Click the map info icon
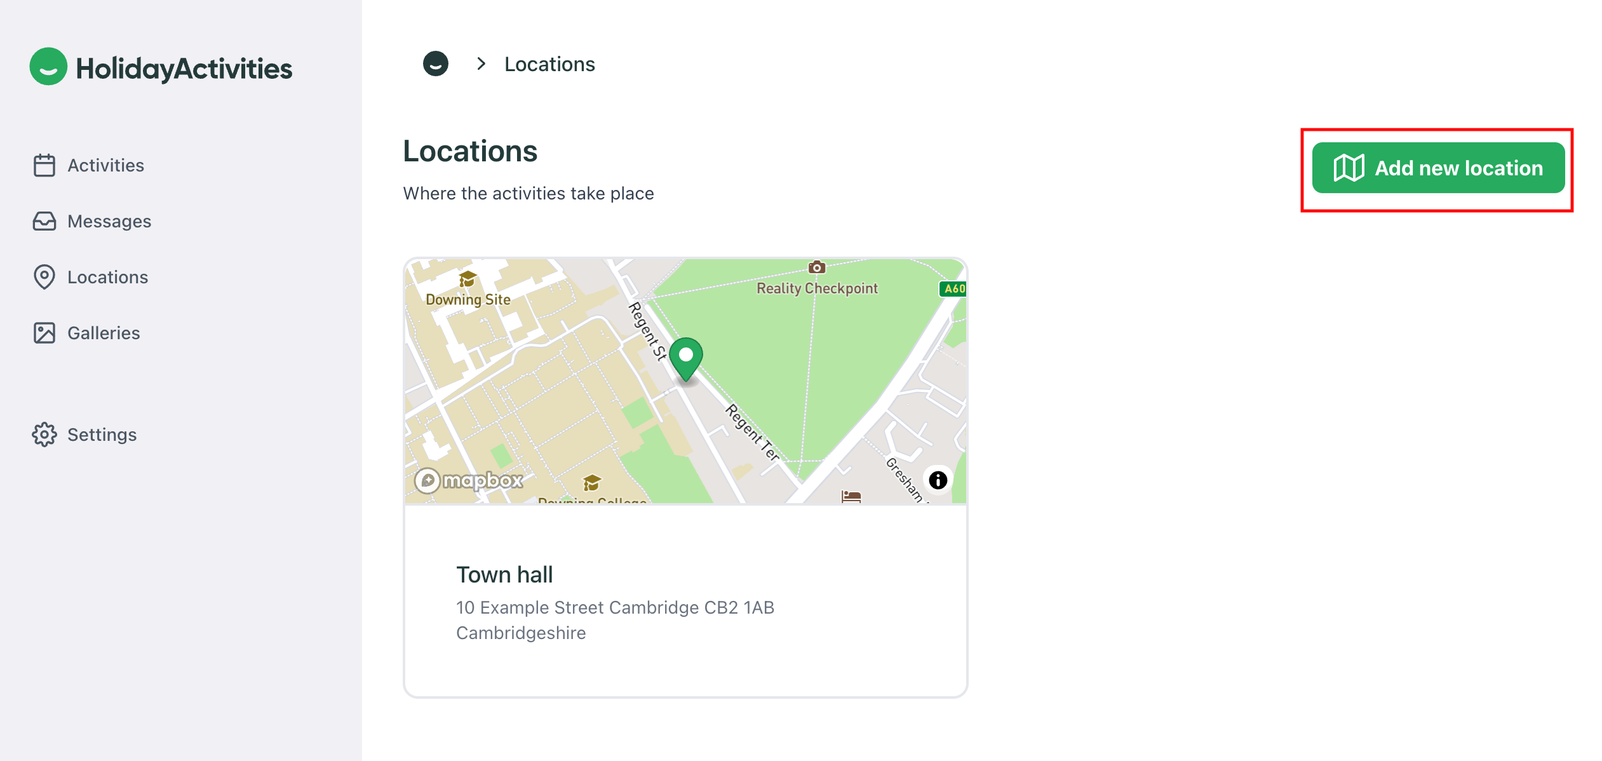The width and height of the screenshot is (1602, 761). pyautogui.click(x=938, y=480)
